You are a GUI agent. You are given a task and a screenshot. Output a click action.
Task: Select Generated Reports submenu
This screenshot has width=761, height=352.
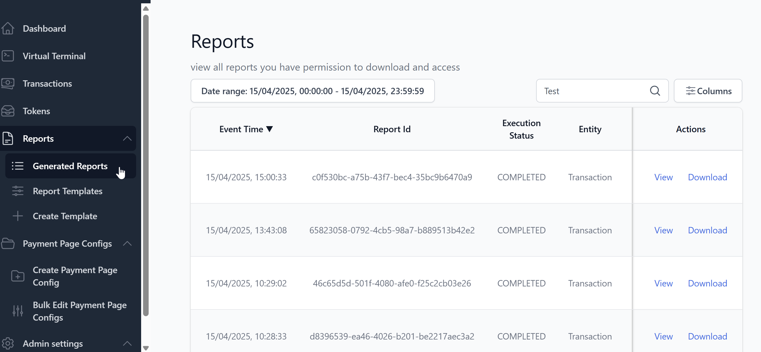70,166
